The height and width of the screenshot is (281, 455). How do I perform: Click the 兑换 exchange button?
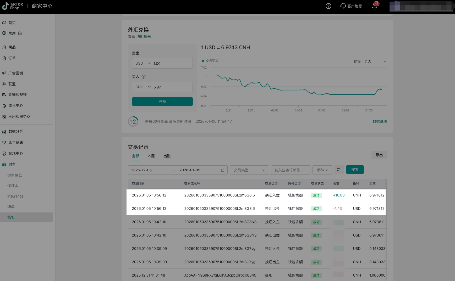point(162,102)
